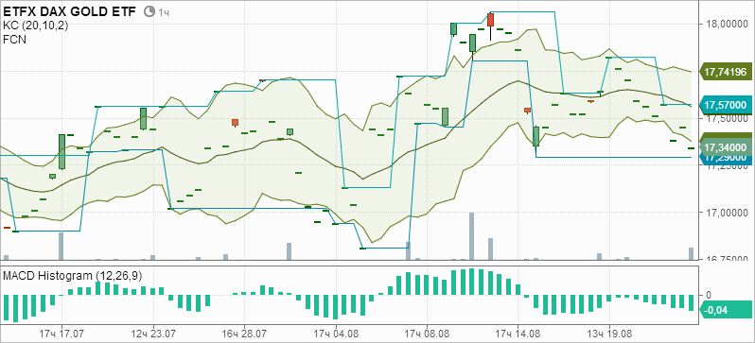Click the 16ч 28.07 time axis label
Image resolution: width=755 pixels, height=343 pixels.
tap(245, 333)
